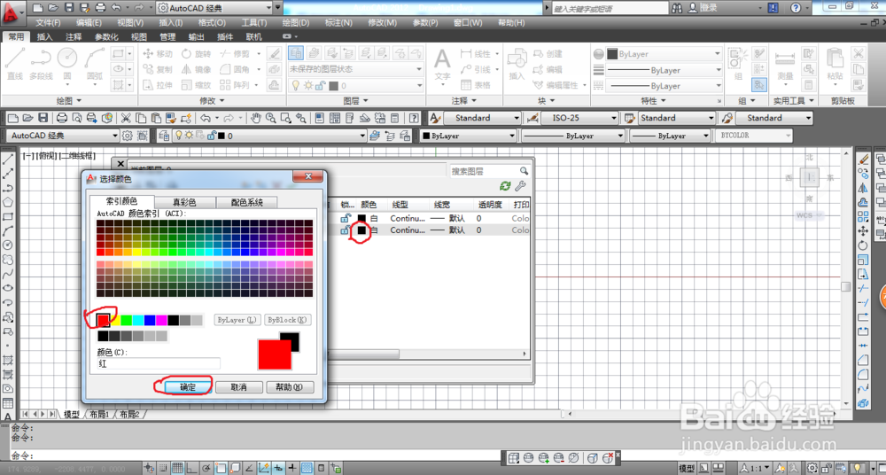Pick the red standard color swatch

tap(103, 320)
